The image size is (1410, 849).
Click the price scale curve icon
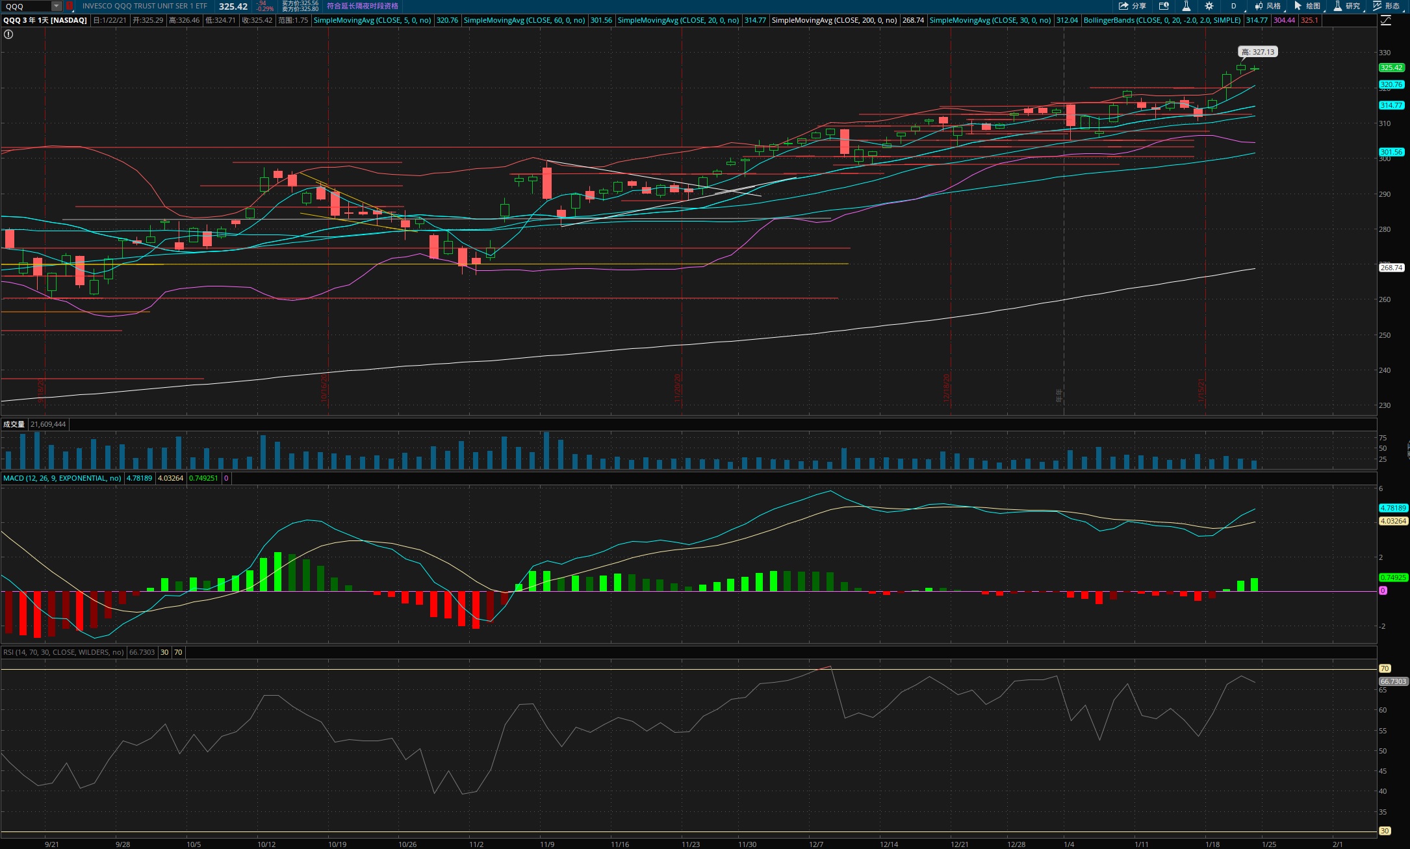(x=1385, y=20)
